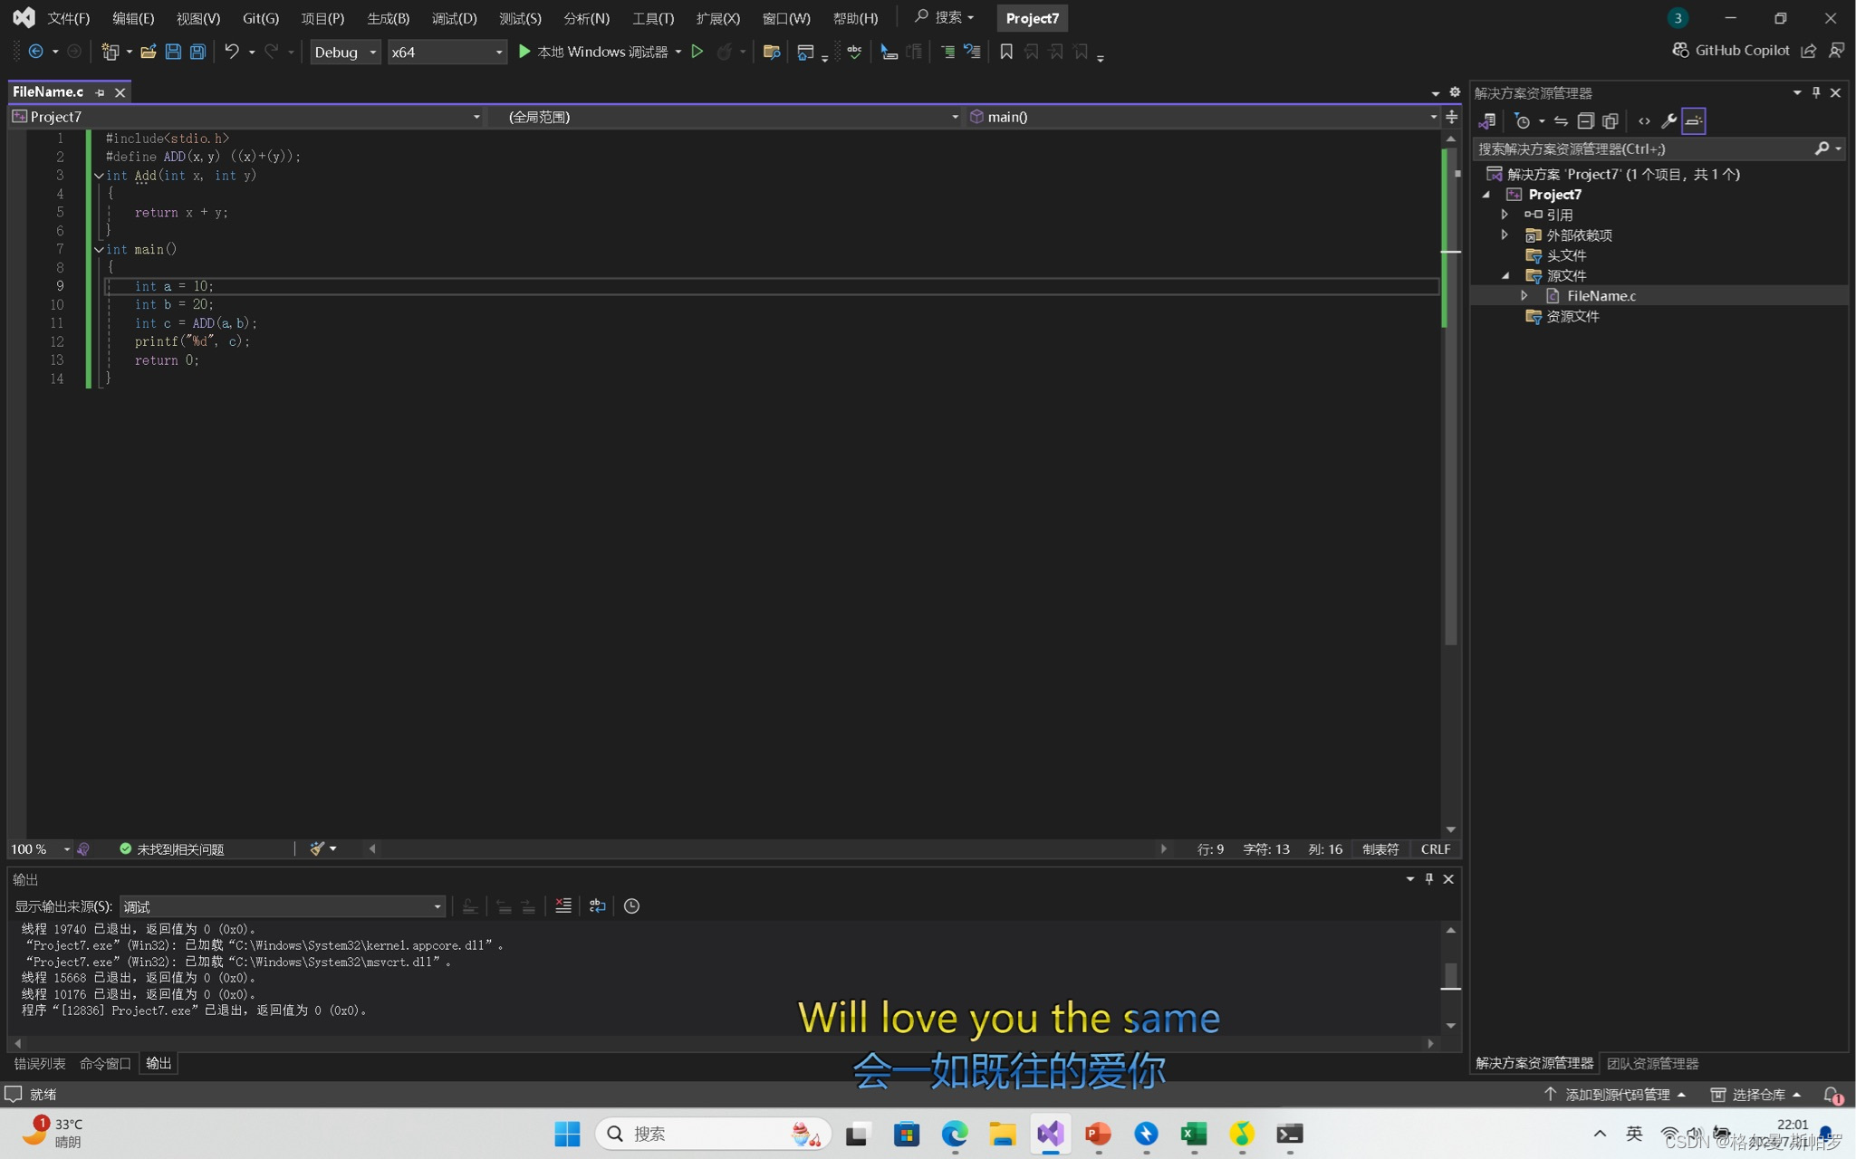Click the spell checker abc icon
This screenshot has height=1159, width=1856.
854,52
